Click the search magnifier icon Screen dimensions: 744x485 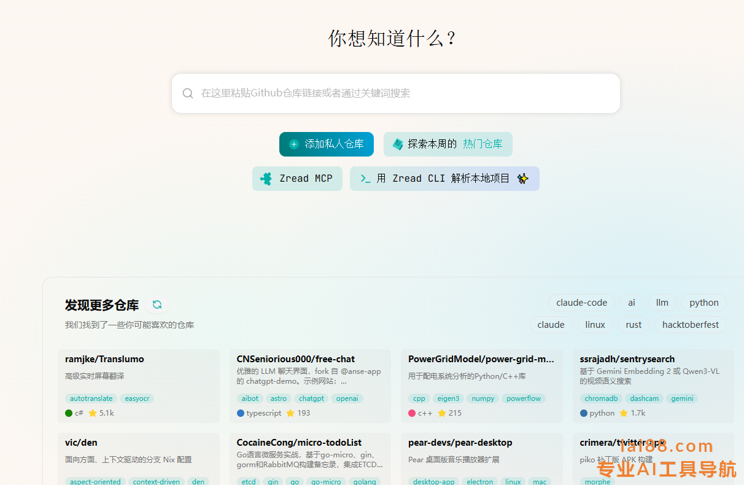click(188, 93)
